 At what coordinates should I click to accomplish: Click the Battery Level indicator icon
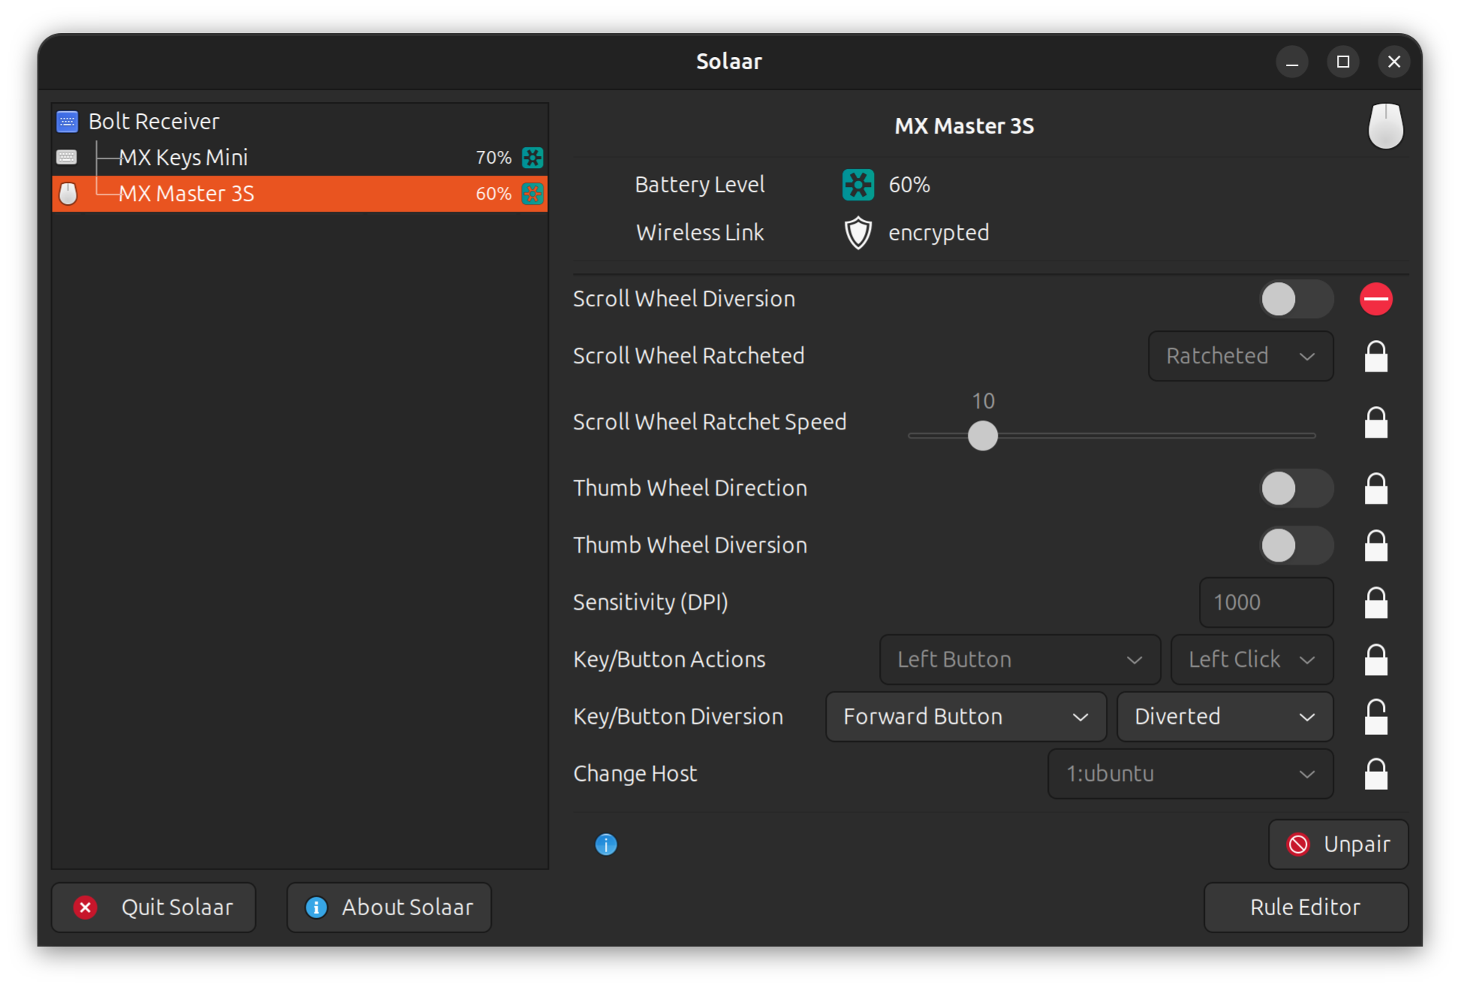coord(858,185)
